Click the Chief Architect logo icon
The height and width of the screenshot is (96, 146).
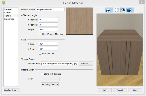coord(3,3)
